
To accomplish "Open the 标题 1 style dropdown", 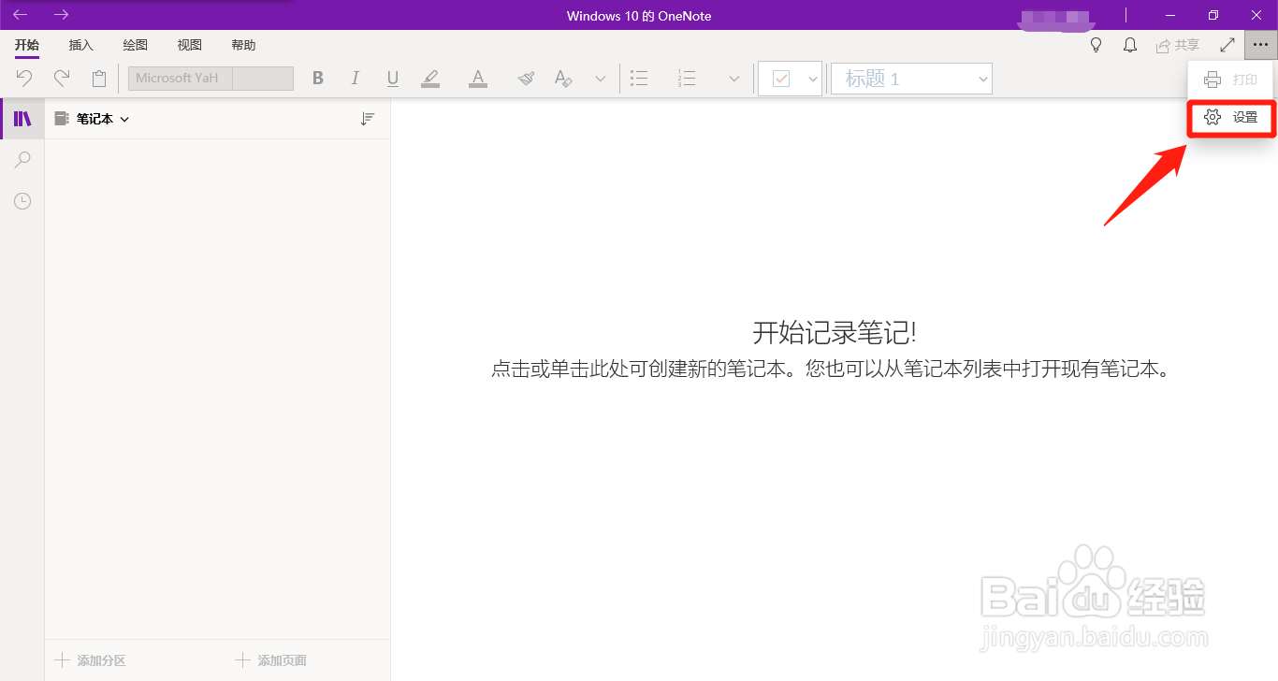I will [x=911, y=80].
